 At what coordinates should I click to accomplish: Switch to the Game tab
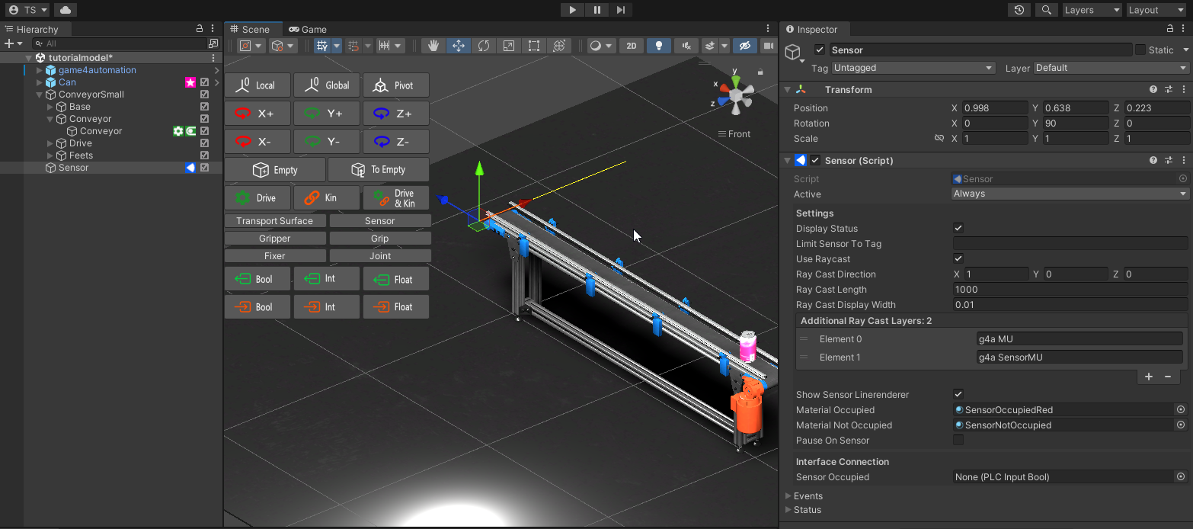(x=309, y=30)
